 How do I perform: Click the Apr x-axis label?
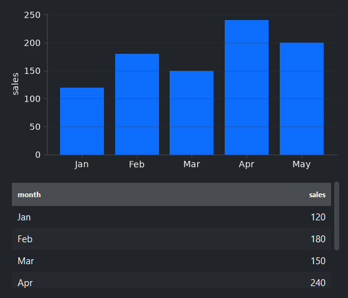click(x=247, y=164)
